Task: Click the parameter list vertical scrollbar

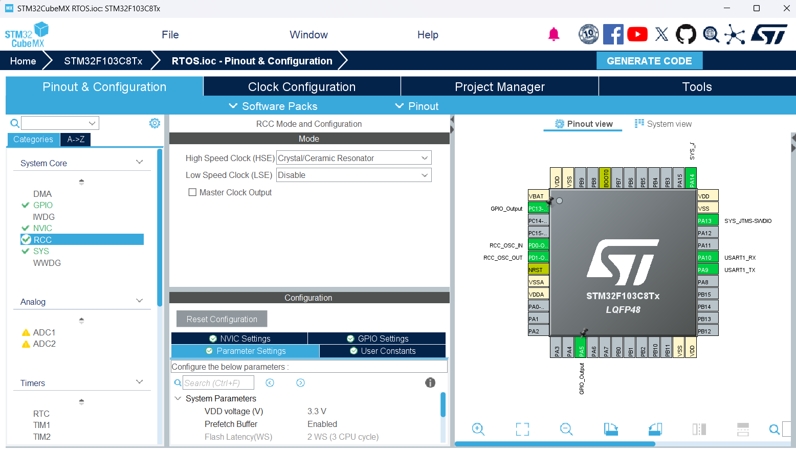Action: [x=443, y=404]
